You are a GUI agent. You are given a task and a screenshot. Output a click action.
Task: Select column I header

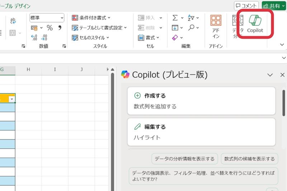click(x=55, y=70)
